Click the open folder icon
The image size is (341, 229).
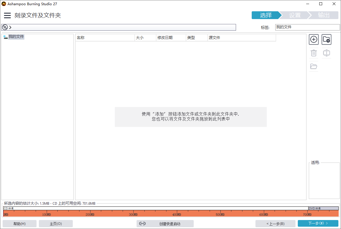pos(314,67)
